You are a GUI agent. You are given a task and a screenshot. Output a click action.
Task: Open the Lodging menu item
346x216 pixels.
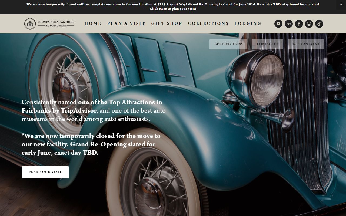(x=248, y=23)
